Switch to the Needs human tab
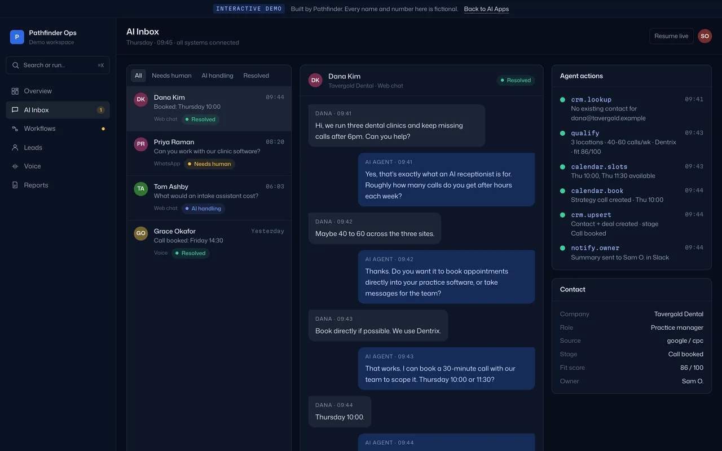Viewport: 722px width, 451px height. click(171, 76)
